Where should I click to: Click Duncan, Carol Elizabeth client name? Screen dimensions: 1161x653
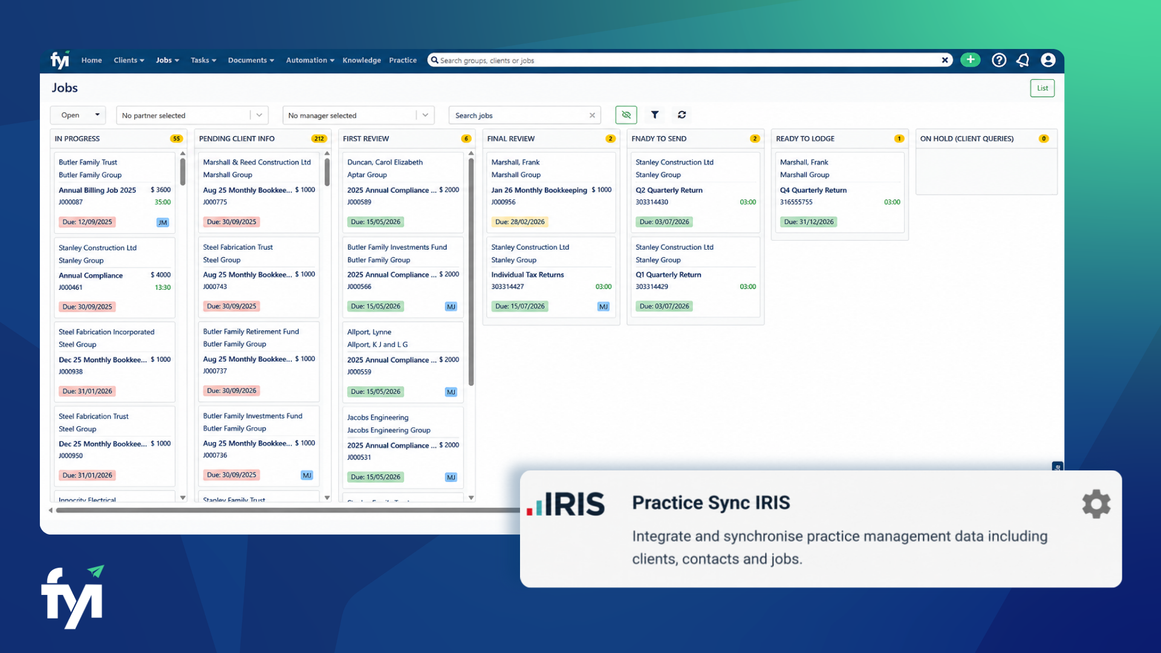tap(385, 162)
